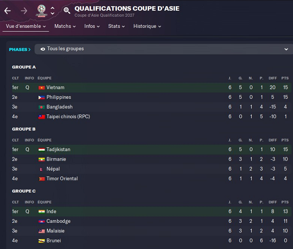
Task: Click the Inde flag icon
Action: tap(42, 212)
